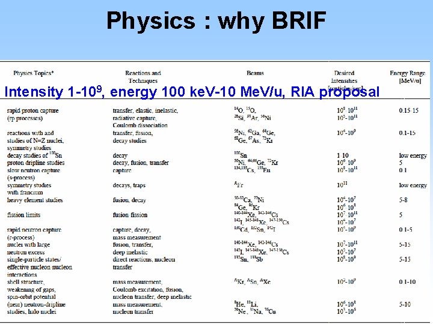Click the "14O, 15O," beam entry

click(245, 110)
